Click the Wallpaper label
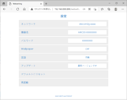Image resolution: width=127 pixels, height=100 pixels. click(27, 49)
